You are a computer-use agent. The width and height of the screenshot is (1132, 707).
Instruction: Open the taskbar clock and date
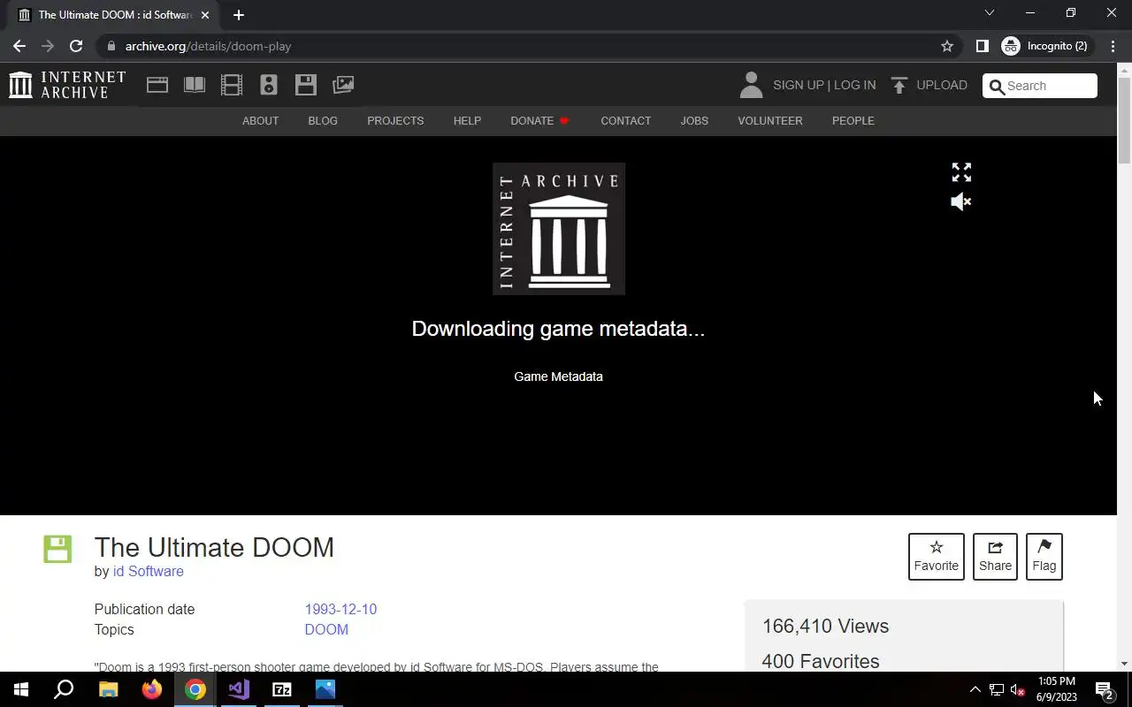[1056, 689]
